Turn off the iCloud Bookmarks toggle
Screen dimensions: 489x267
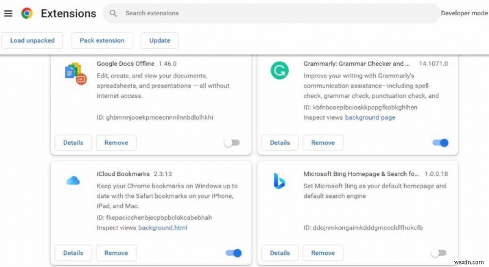click(x=233, y=253)
